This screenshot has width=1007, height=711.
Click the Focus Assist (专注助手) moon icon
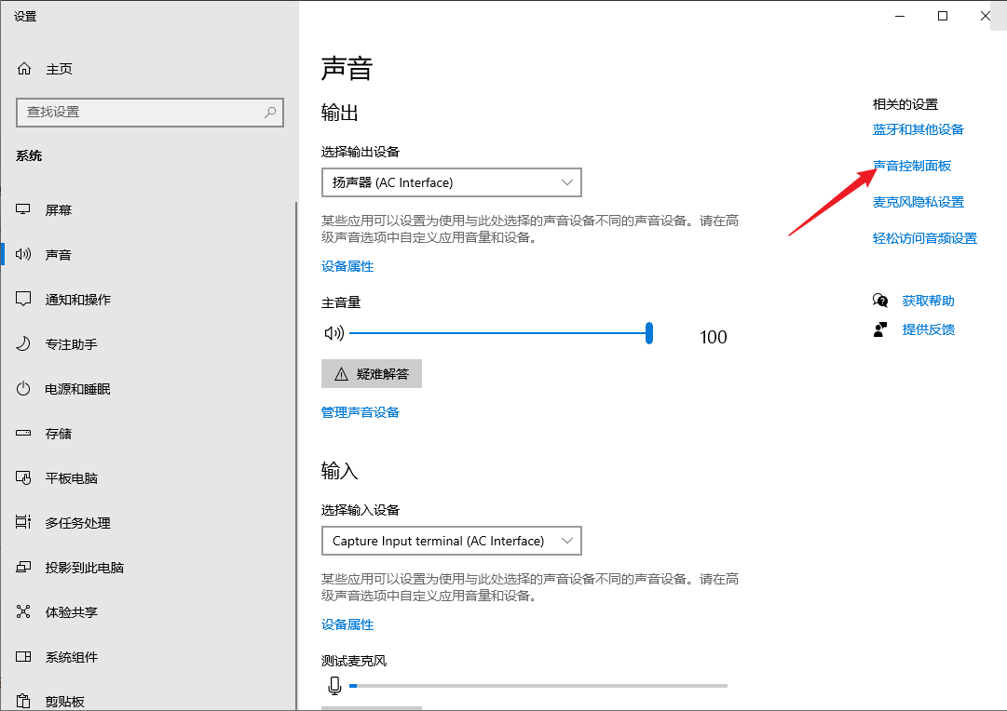[x=24, y=344]
